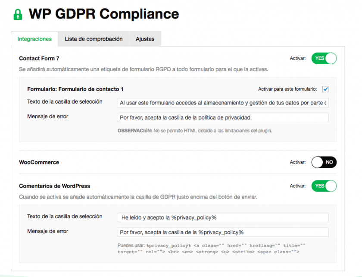Click the 'Puedes usar' allowed tags hint
This screenshot has width=362, height=277.
tap(211, 248)
